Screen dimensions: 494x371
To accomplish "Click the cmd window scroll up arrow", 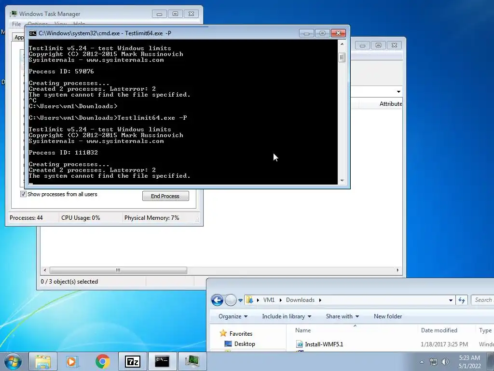I will [x=342, y=44].
